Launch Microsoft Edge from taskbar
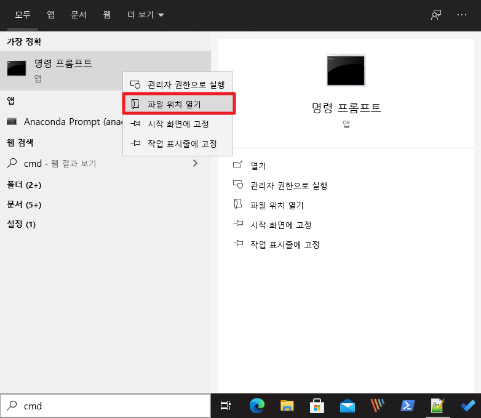The image size is (481, 418). (x=257, y=406)
